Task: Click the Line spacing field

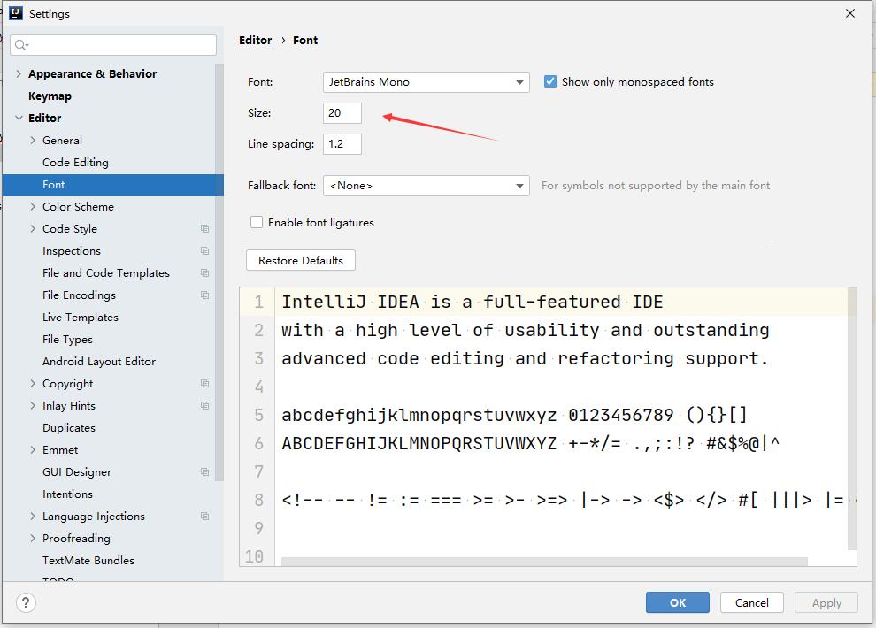Action: click(x=342, y=144)
